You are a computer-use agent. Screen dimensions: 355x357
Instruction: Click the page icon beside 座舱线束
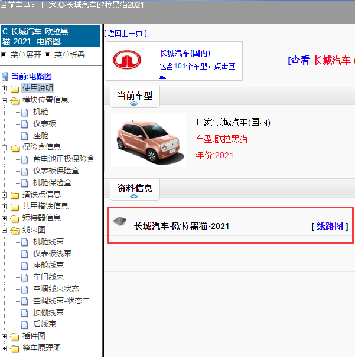tap(25, 266)
